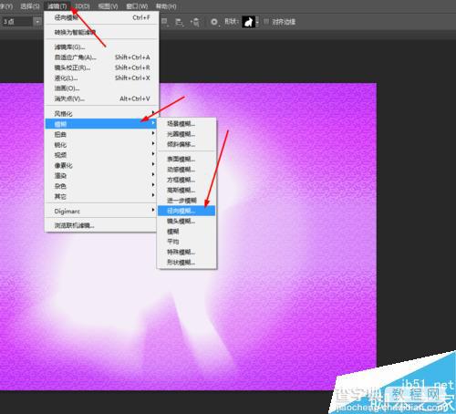
Task: Expand the 扭曲 Distort submenu
Action: (x=101, y=134)
